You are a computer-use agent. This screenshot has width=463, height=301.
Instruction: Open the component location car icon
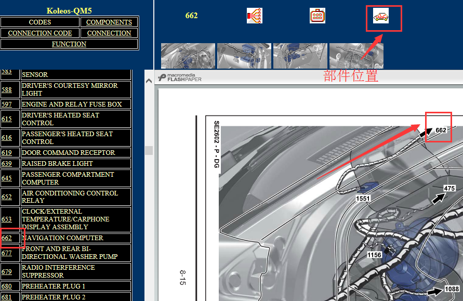point(381,16)
